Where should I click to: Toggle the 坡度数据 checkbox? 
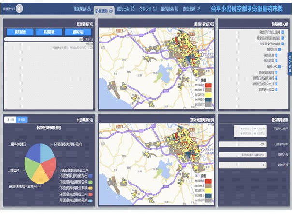(277, 61)
